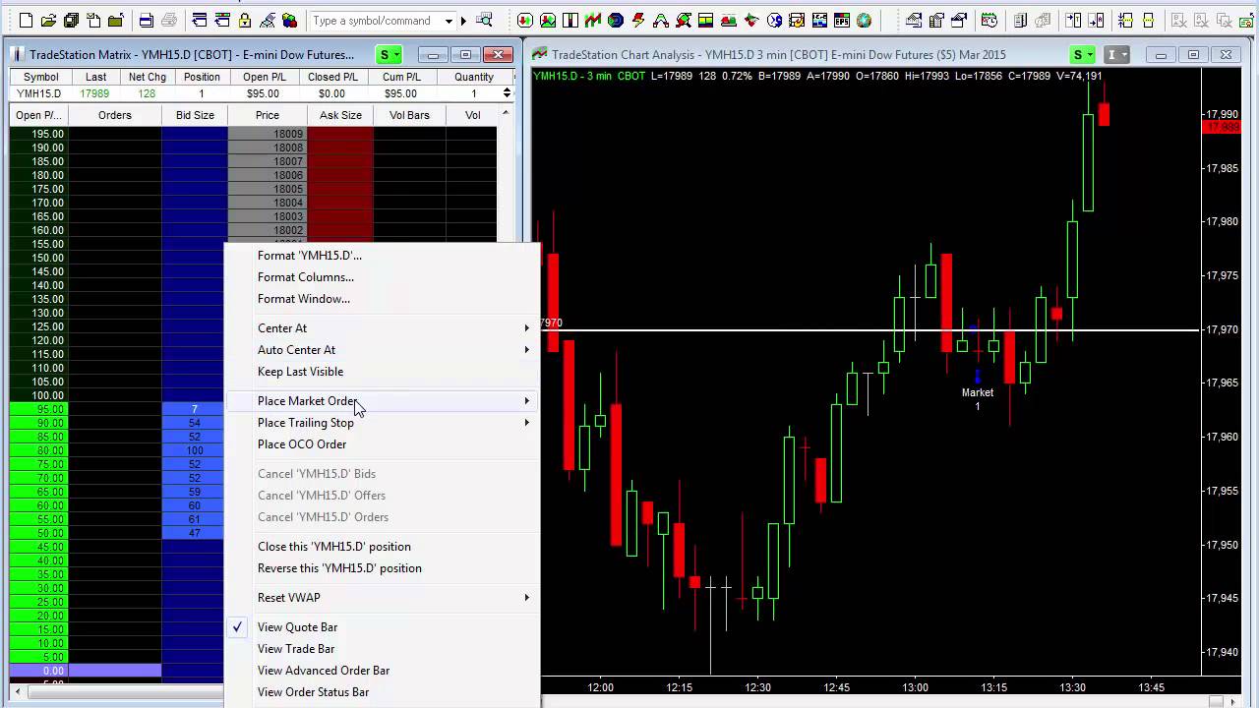Click the globe icon in the toolbar
The height and width of the screenshot is (708, 1259).
tap(864, 21)
